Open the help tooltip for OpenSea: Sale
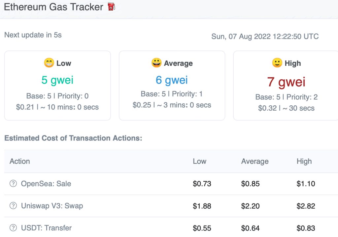The height and width of the screenshot is (237, 338). (x=13, y=184)
